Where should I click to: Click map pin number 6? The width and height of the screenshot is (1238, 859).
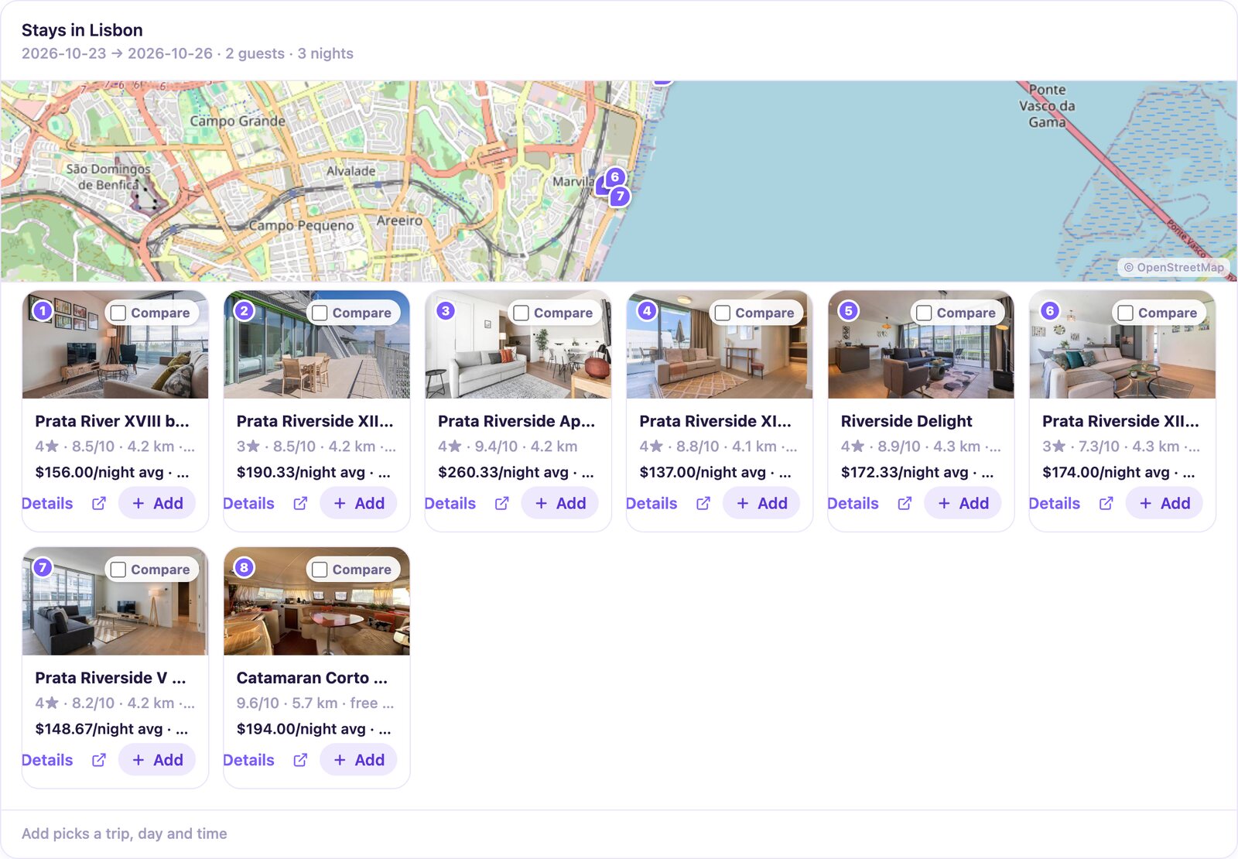tap(615, 176)
